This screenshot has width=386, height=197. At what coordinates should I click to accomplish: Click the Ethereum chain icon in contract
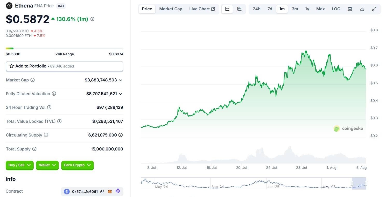(67, 192)
